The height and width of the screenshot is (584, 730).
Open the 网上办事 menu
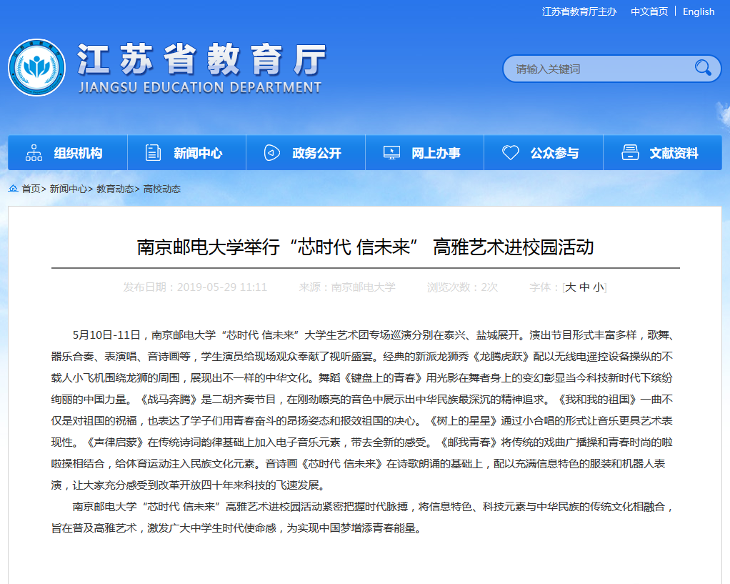(424, 153)
